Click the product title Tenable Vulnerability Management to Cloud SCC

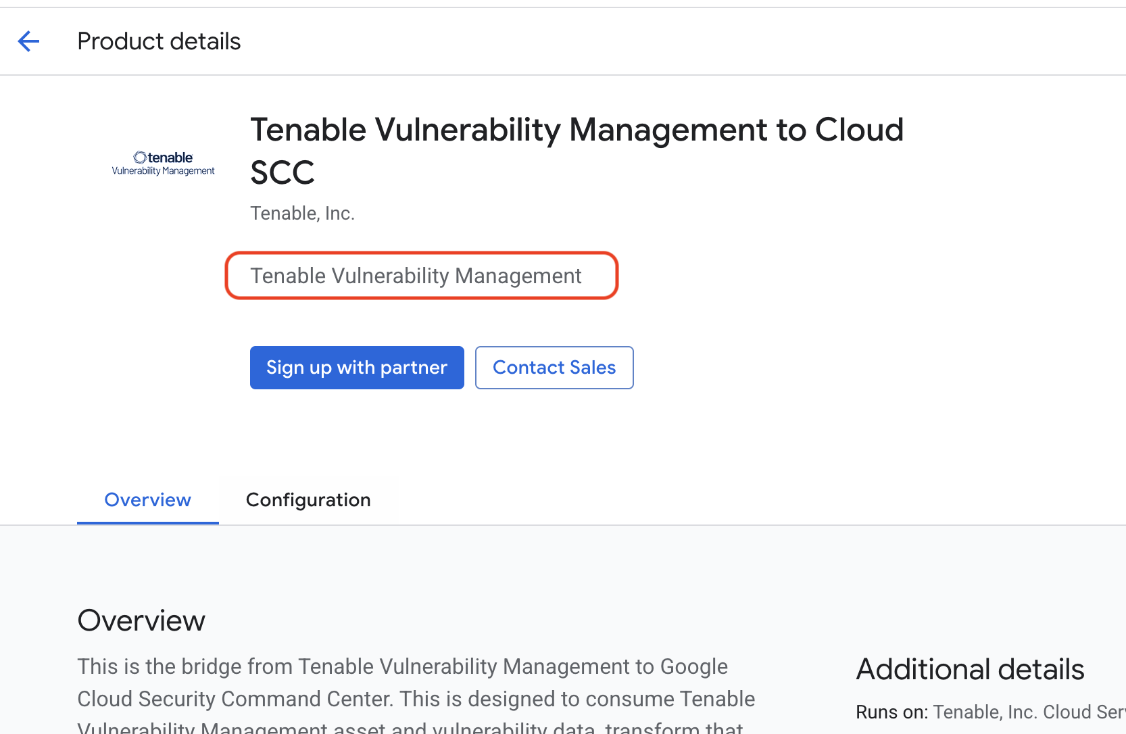tap(577, 151)
